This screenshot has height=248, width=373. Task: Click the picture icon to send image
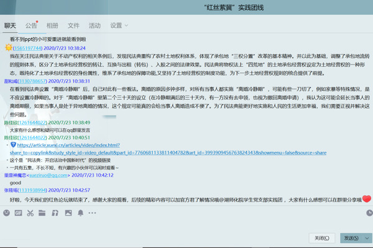pyautogui.click(x=68, y=213)
